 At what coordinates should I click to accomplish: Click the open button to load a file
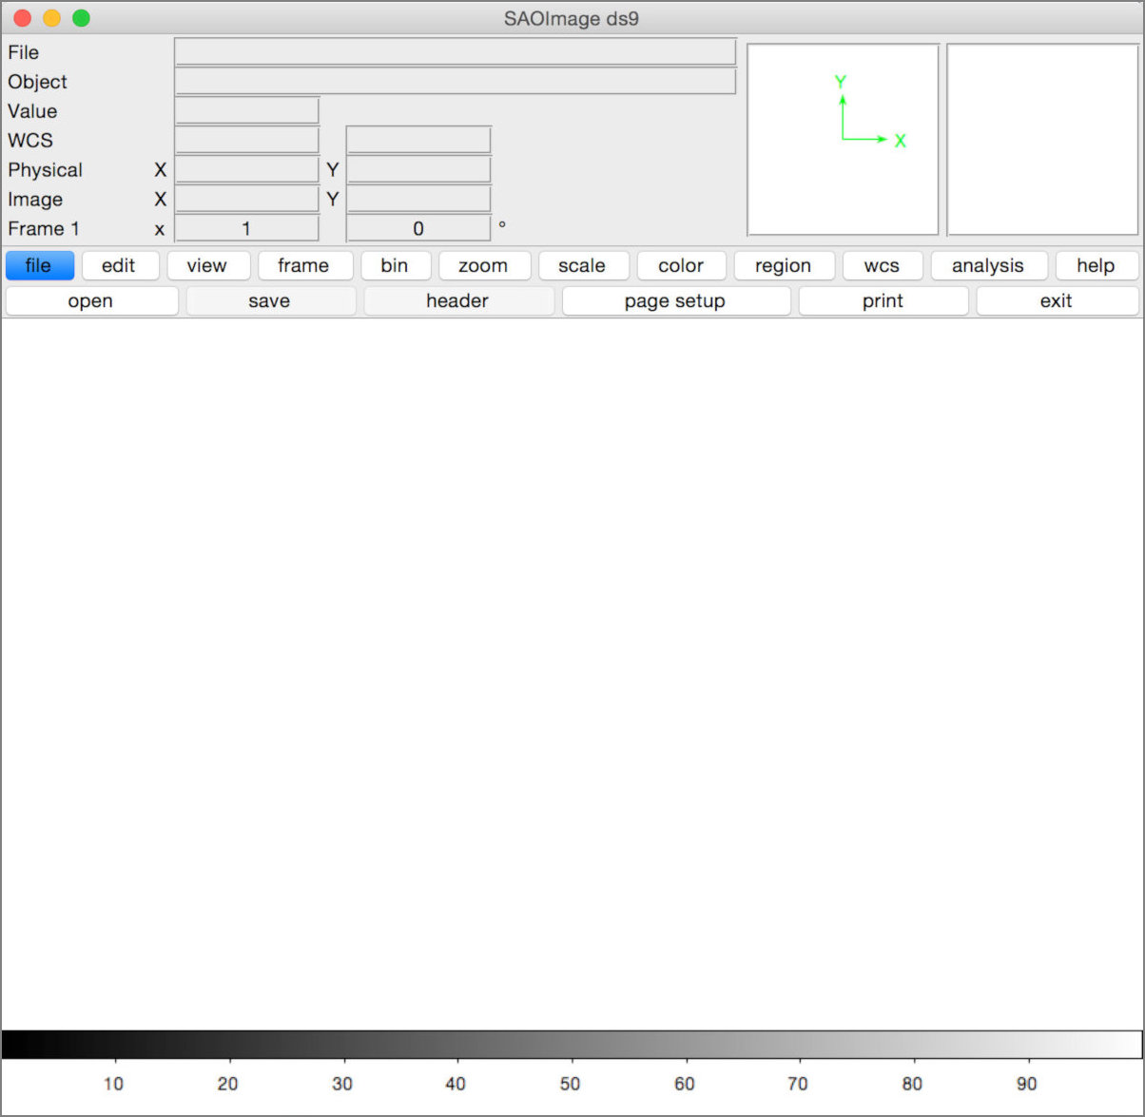point(90,300)
